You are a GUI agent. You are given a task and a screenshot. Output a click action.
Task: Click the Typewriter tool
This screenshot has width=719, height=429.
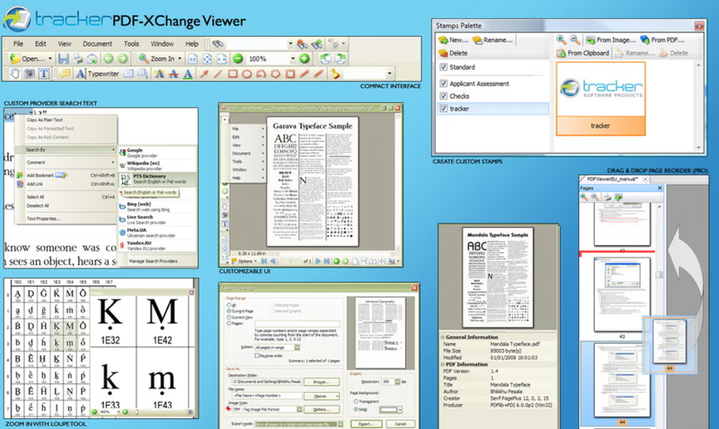click(97, 74)
